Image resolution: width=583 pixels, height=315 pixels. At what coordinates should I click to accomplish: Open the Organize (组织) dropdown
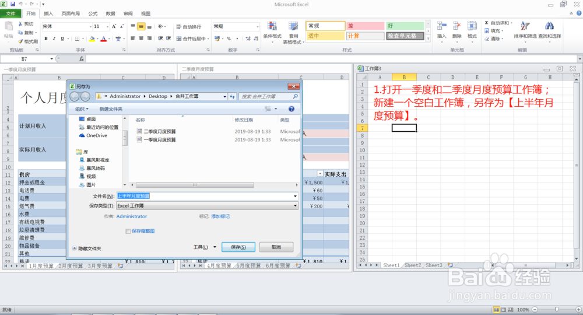82,109
